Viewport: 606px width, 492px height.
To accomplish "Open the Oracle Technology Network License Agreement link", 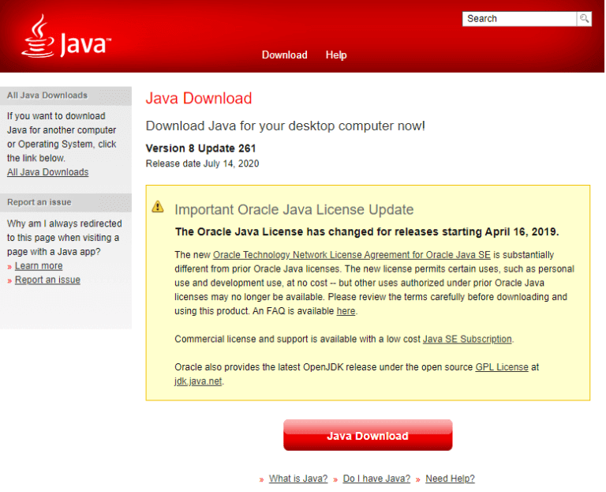I will coord(352,255).
